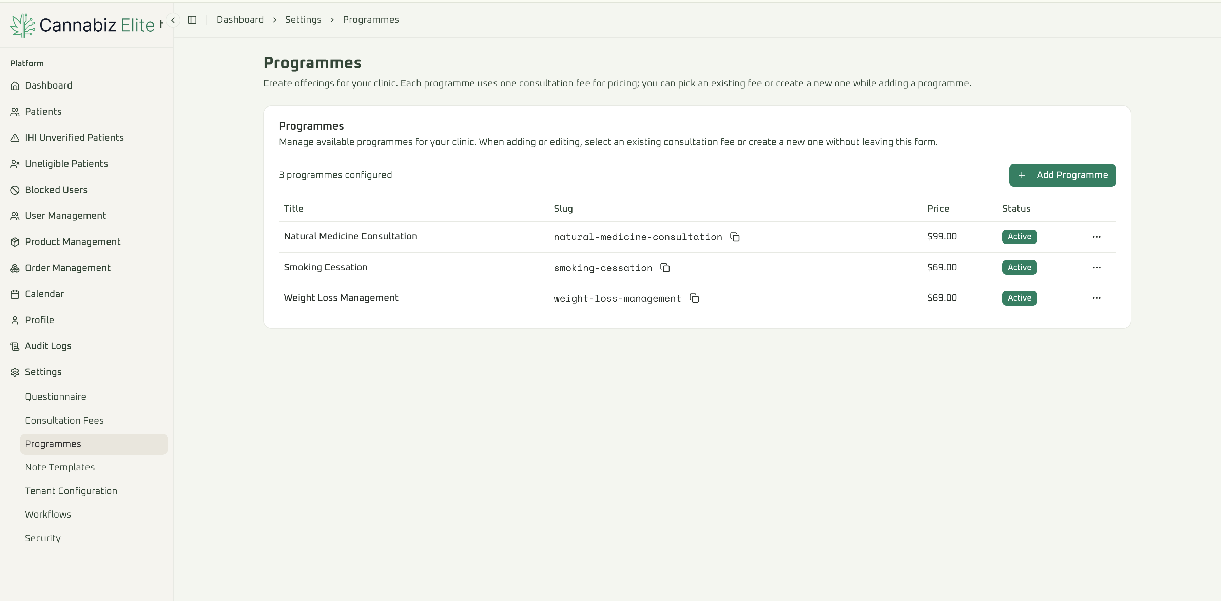This screenshot has width=1221, height=601.
Task: Toggle Active status on Smoking Cessation
Action: point(1019,267)
